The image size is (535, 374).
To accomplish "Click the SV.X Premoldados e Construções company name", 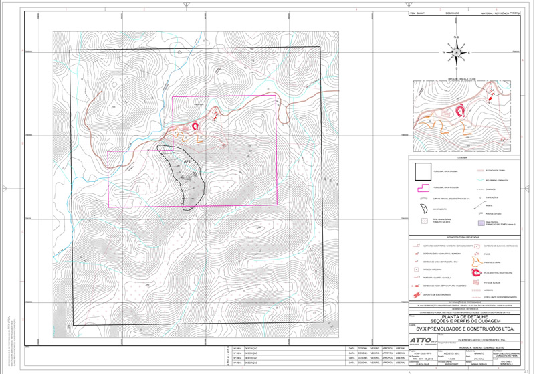I will 463,329.
